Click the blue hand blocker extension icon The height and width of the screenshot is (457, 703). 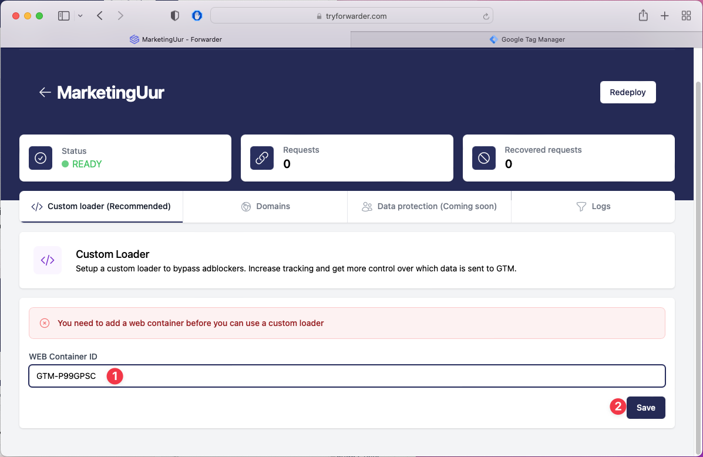(x=197, y=16)
